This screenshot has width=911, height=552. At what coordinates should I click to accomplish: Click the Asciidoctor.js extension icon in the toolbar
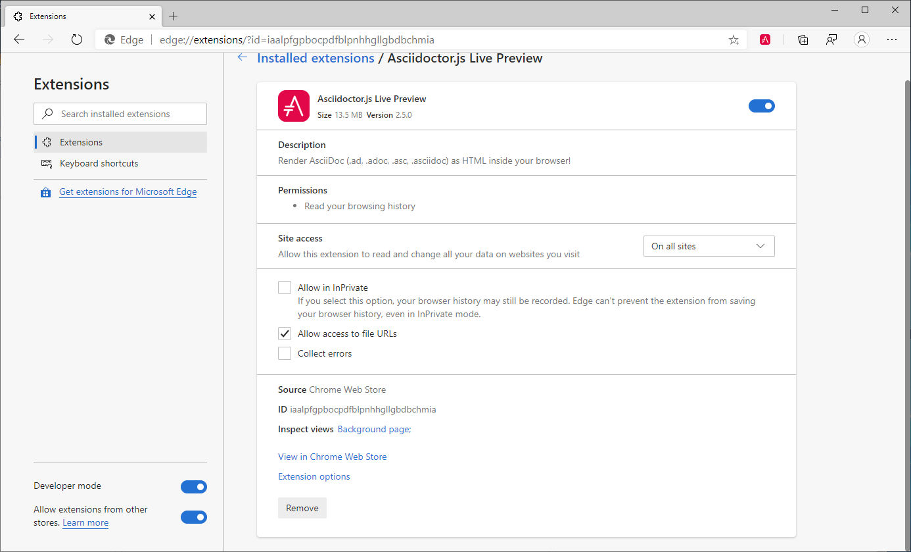(x=764, y=39)
